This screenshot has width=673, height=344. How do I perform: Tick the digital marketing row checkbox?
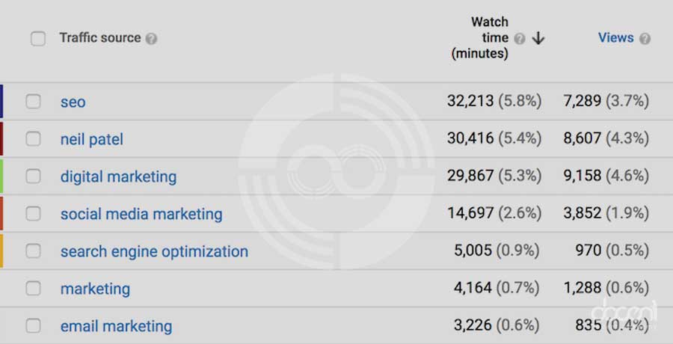click(34, 176)
